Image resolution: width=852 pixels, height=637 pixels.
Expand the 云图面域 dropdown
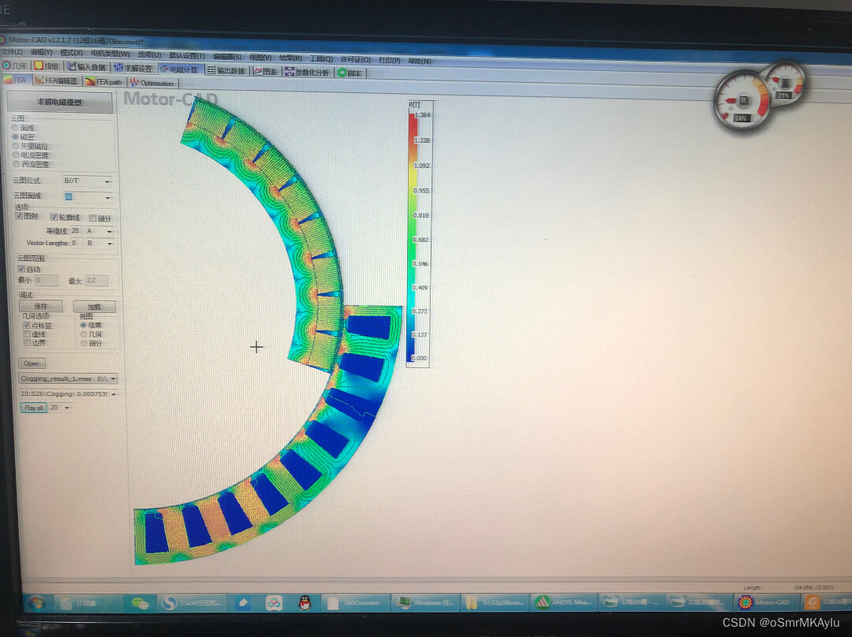[107, 197]
